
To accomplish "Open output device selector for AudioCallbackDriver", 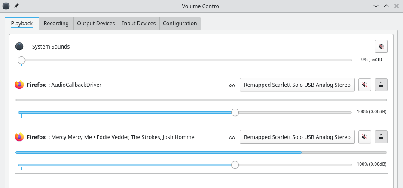I will coord(297,85).
